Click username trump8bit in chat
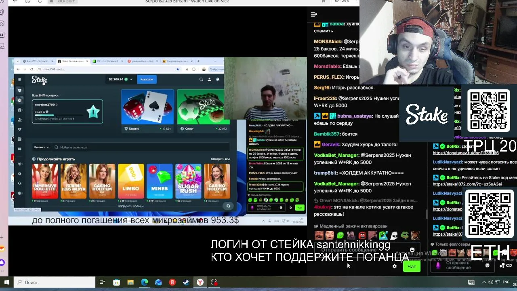 pyautogui.click(x=326, y=173)
